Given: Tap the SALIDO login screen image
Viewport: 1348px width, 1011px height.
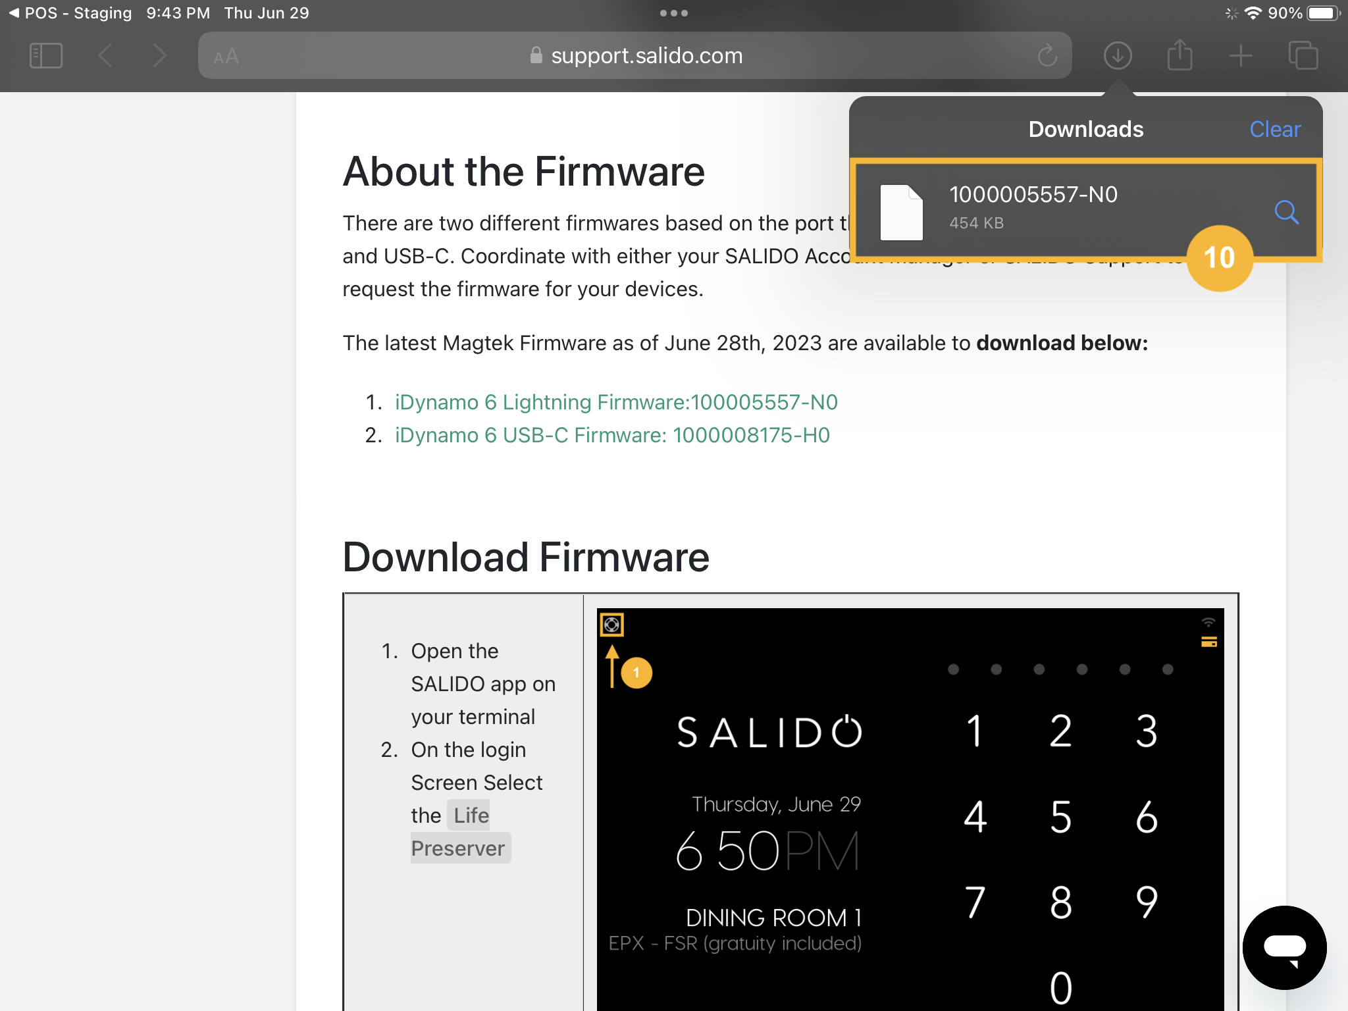Looking at the screenshot, I should pyautogui.click(x=910, y=809).
